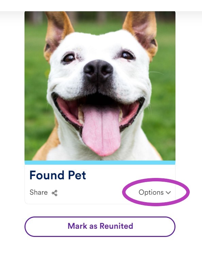
Task: Click the share icon next to Share
Action: pyautogui.click(x=54, y=193)
